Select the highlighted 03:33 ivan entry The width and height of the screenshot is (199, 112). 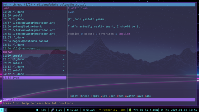click(35, 78)
